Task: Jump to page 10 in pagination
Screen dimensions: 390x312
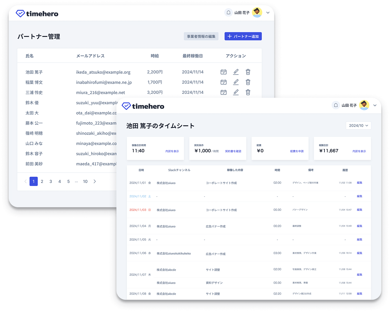Action: tap(85, 181)
